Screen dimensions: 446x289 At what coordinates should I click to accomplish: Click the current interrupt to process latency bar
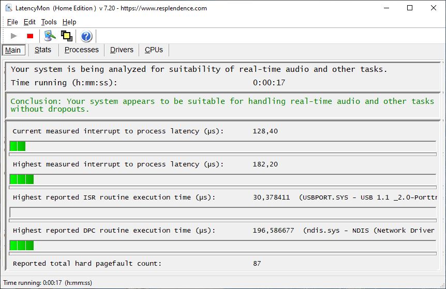click(222, 146)
